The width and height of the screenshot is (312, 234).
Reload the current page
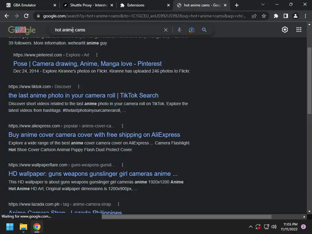(x=26, y=16)
